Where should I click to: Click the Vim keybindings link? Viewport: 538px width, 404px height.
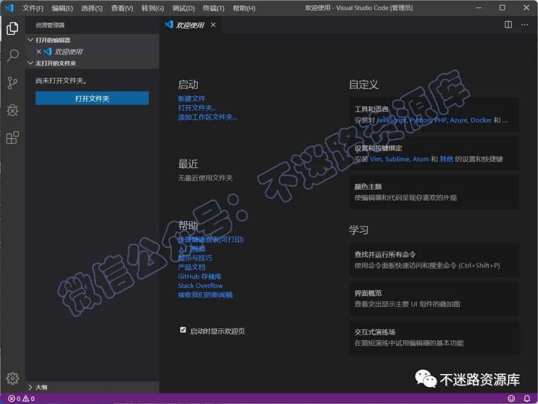pyautogui.click(x=376, y=159)
